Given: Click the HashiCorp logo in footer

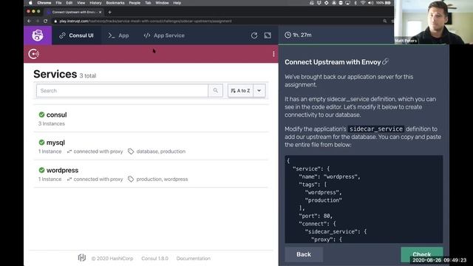Looking at the screenshot, I should 82,258.
